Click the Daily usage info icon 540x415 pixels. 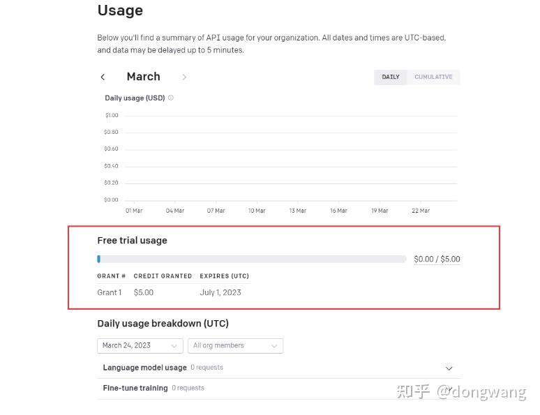[171, 98]
